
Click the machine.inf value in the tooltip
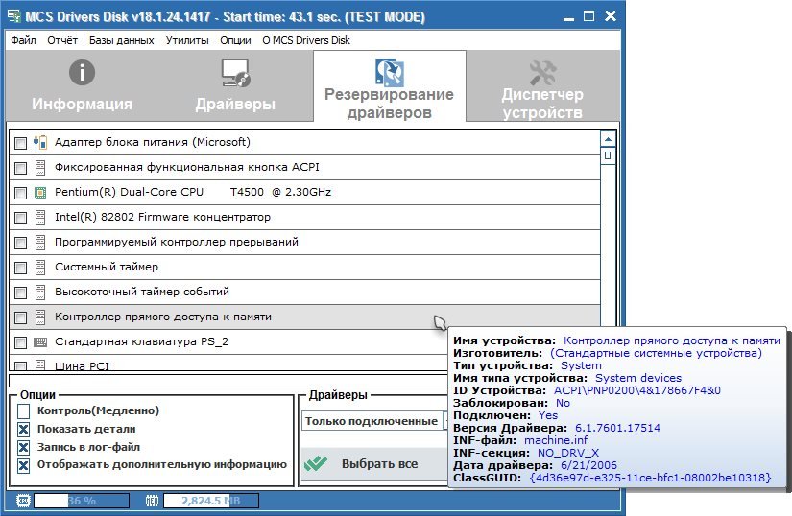point(556,440)
